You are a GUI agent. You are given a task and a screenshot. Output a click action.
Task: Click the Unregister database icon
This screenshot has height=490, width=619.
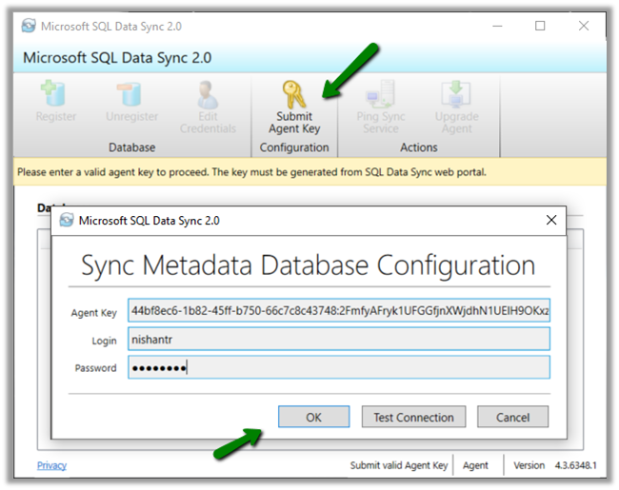tap(130, 96)
